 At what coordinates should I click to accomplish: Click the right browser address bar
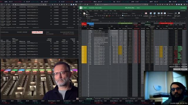pyautogui.click(x=121, y=4)
